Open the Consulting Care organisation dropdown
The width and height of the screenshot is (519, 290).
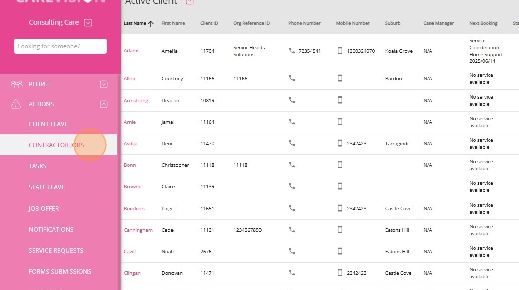(88, 23)
